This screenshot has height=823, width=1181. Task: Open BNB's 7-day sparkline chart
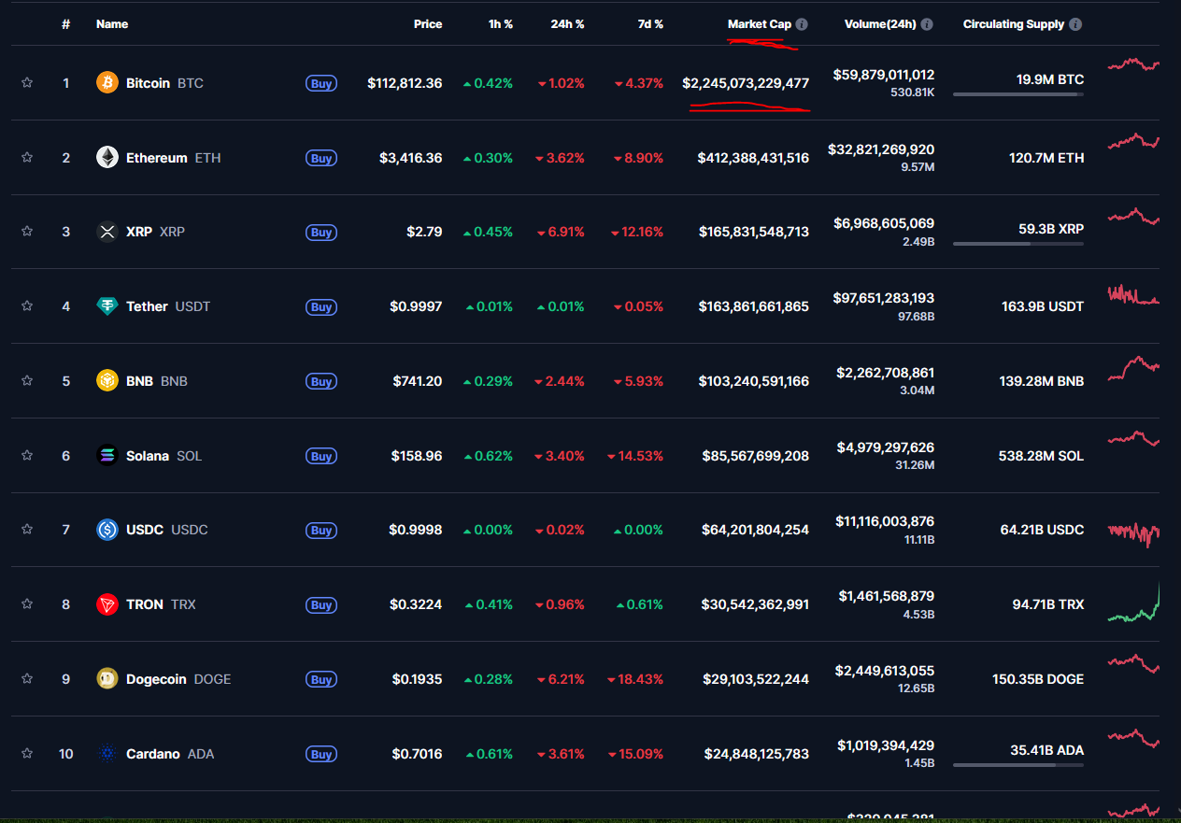click(x=1133, y=367)
